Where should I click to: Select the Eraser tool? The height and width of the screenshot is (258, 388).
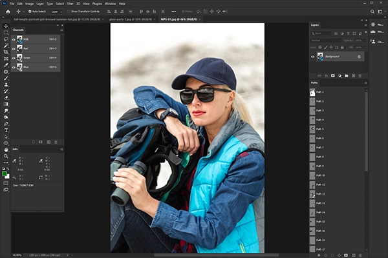6,98
